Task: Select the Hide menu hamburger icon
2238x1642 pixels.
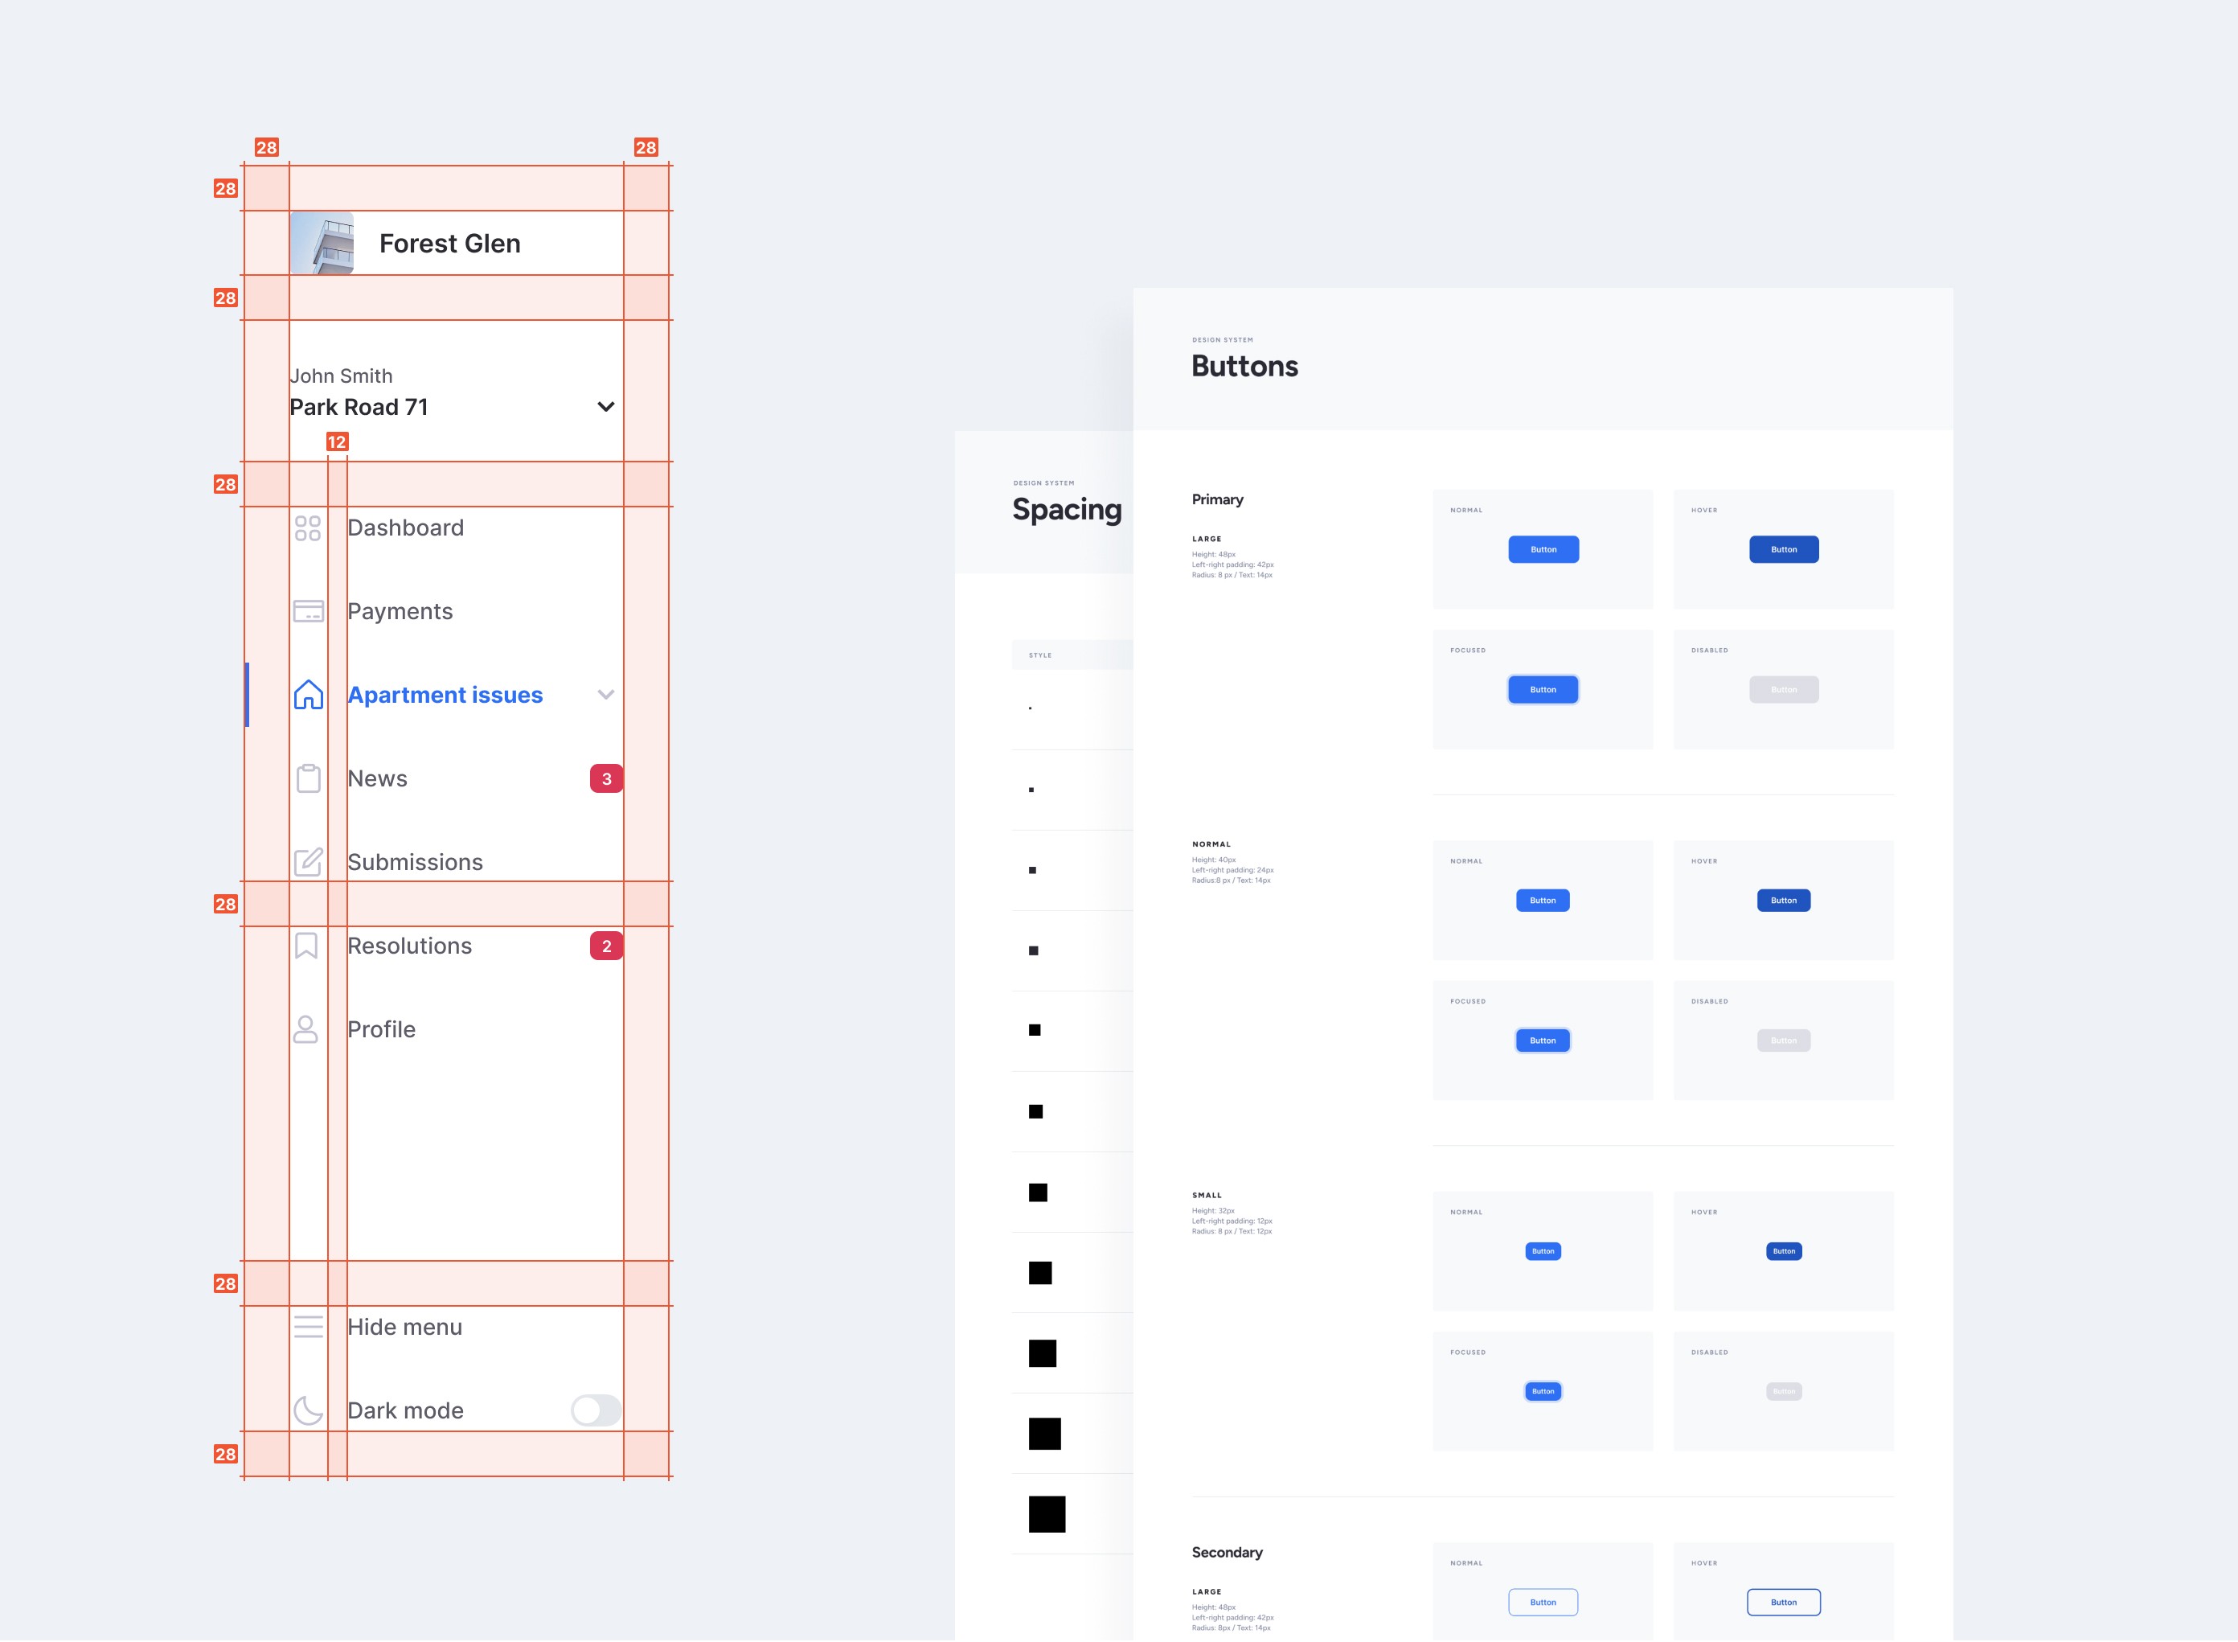Action: pos(305,1326)
